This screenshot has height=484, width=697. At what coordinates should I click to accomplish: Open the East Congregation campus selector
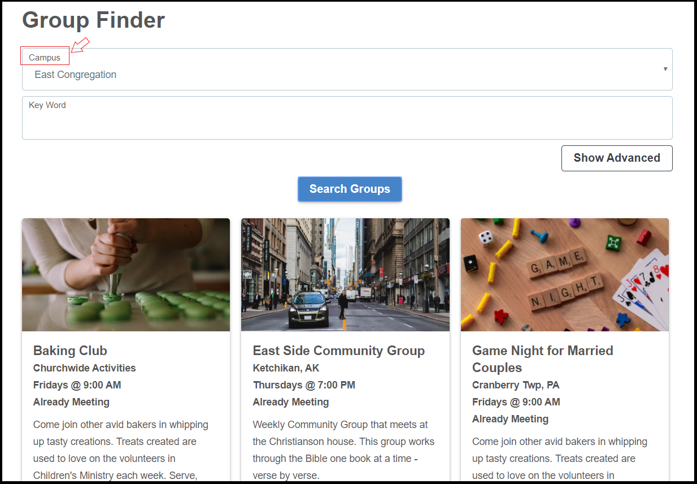click(x=347, y=69)
